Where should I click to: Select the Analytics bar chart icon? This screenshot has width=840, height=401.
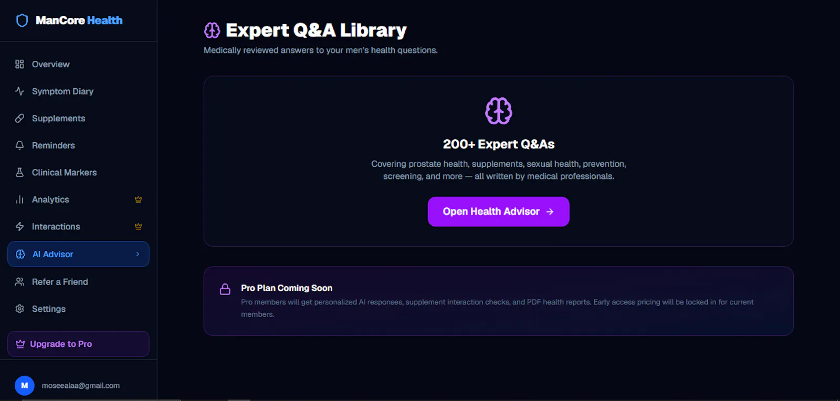[x=20, y=199]
